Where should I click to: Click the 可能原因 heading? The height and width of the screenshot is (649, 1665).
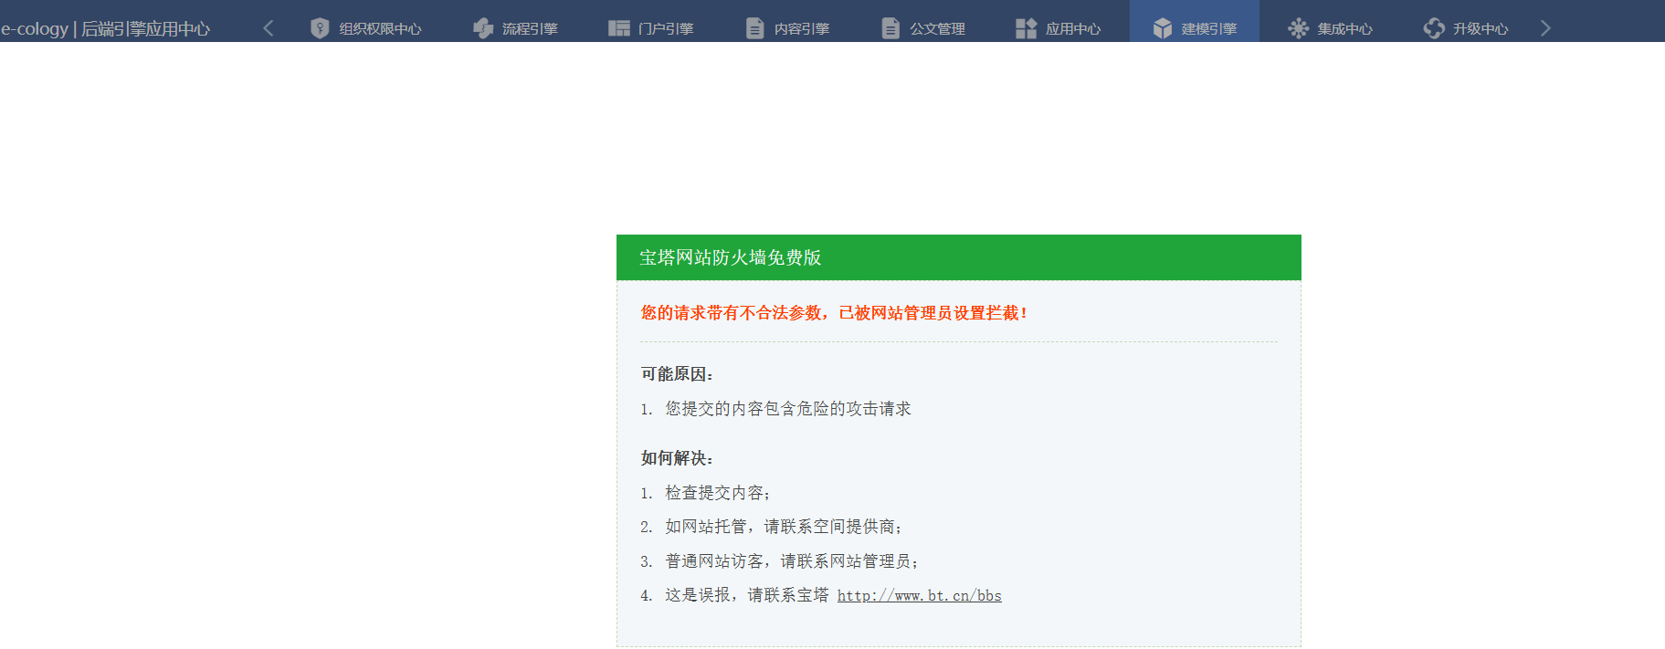pyautogui.click(x=677, y=374)
